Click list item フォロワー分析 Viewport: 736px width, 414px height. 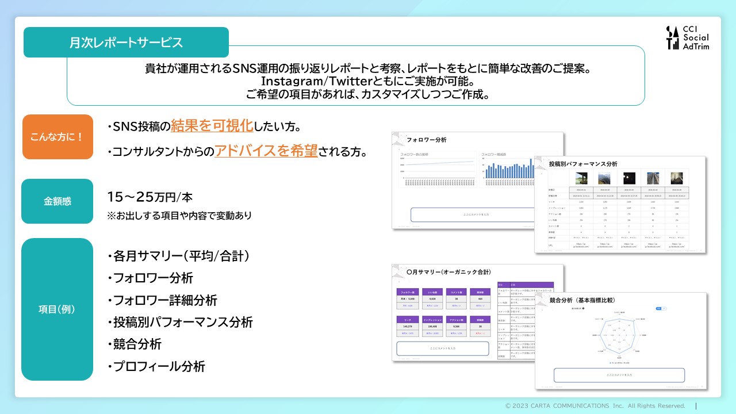(150, 278)
